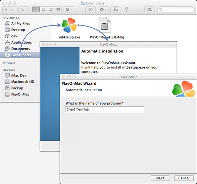Switch Finder to icon view
Viewport: 197px width, 184px height.
[x=36, y=9]
